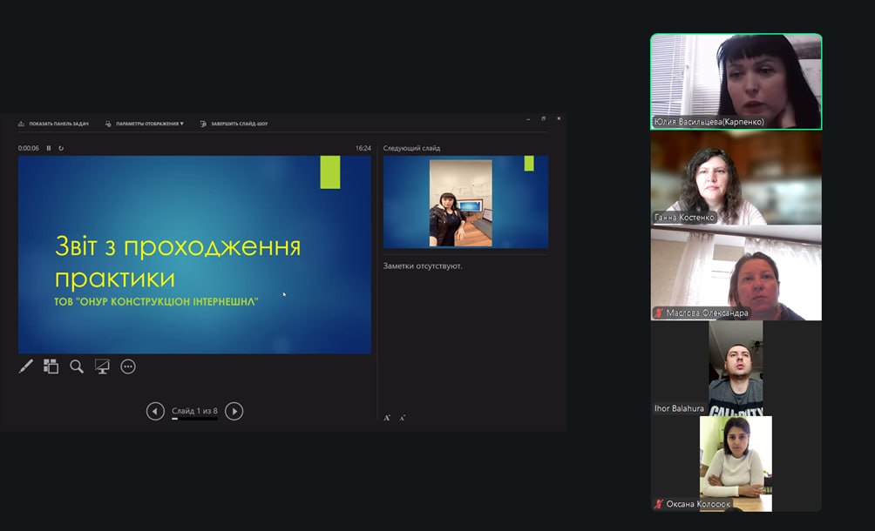Open the see all slides grid

51,366
